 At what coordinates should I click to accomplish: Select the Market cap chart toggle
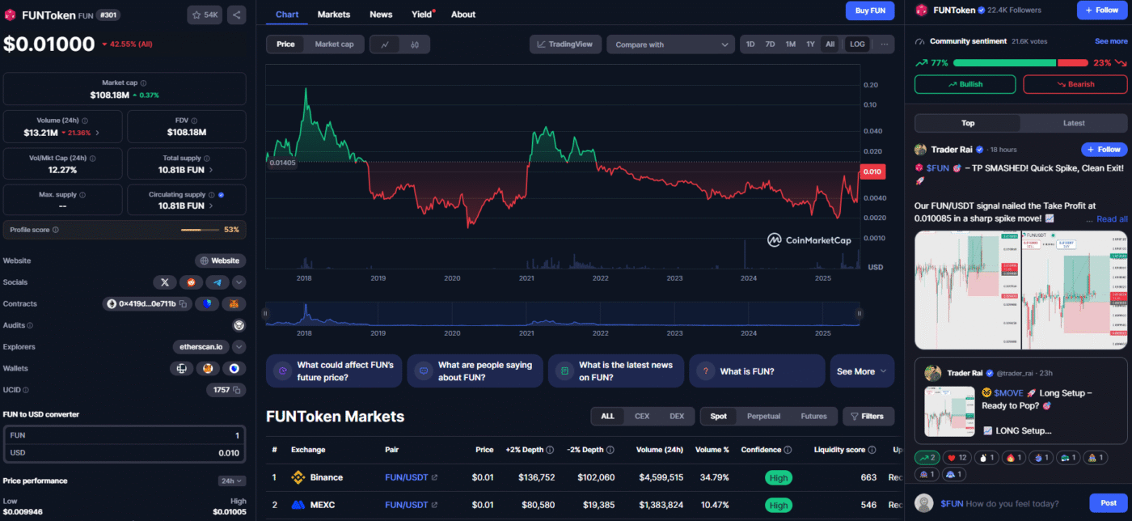coord(334,44)
